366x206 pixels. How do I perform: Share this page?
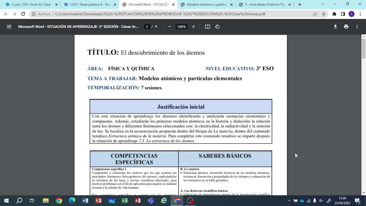[x=315, y=14]
